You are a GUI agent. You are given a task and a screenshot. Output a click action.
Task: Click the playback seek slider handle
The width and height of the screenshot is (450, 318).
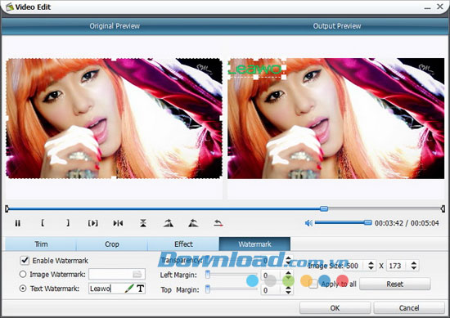coord(324,208)
